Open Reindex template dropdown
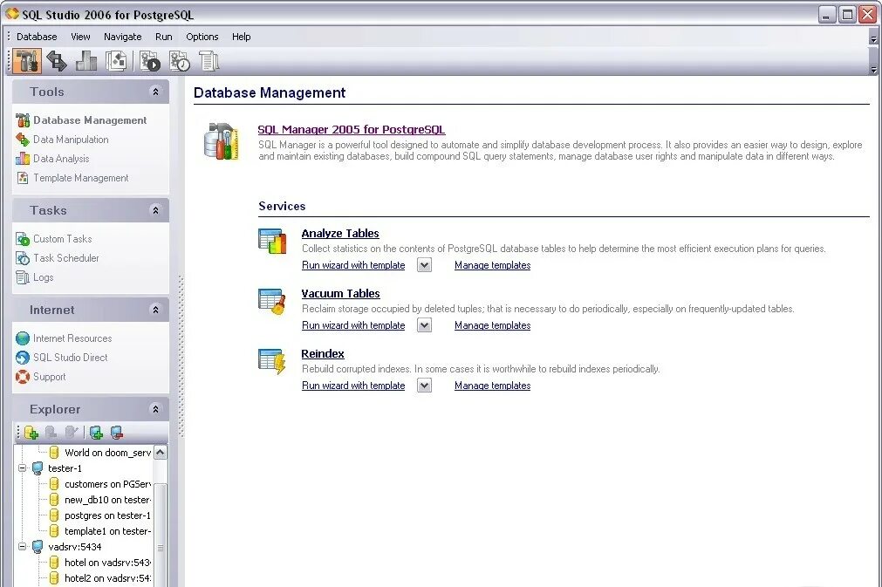The height and width of the screenshot is (587, 882). pyautogui.click(x=425, y=386)
